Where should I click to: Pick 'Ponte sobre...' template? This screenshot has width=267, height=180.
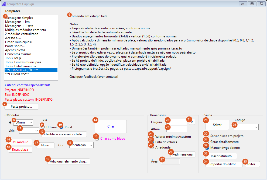[31, 46]
